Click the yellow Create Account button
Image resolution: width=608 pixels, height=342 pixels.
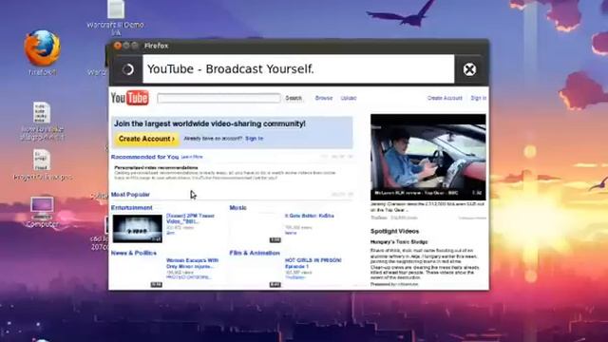[146, 139]
